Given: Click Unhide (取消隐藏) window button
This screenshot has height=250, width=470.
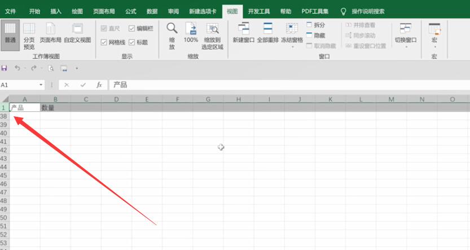Looking at the screenshot, I should click(321, 46).
